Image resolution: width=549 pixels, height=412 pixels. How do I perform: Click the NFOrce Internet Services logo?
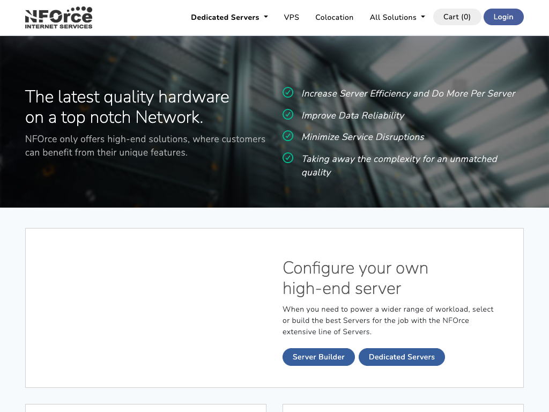coord(58,17)
